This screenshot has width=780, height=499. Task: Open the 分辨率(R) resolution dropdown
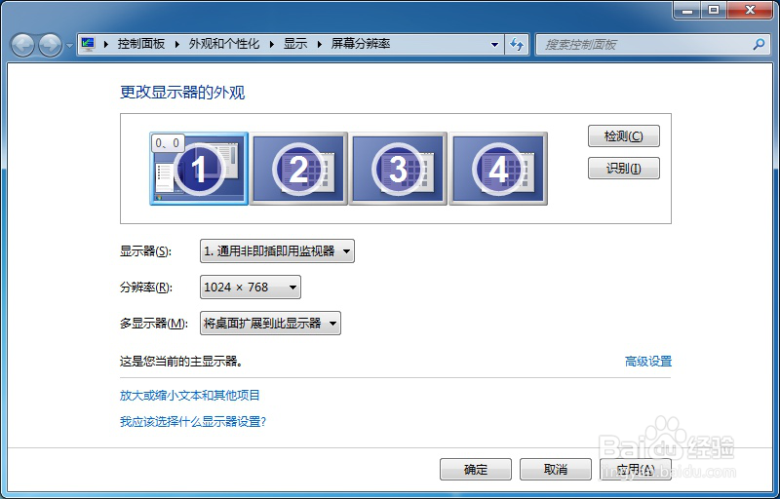[x=251, y=288]
